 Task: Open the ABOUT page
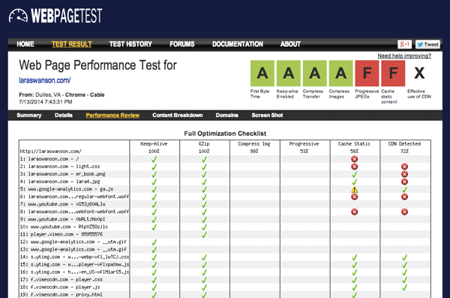[290, 44]
